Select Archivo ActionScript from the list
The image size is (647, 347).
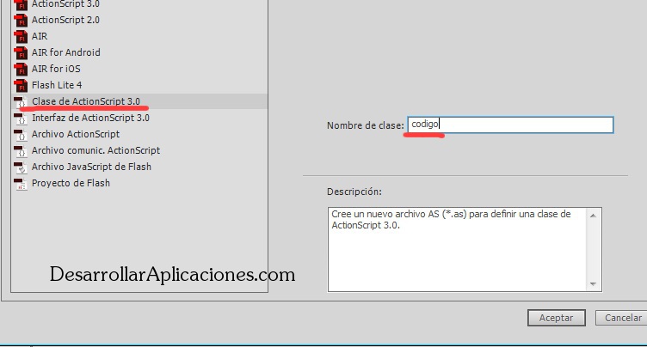tap(76, 134)
